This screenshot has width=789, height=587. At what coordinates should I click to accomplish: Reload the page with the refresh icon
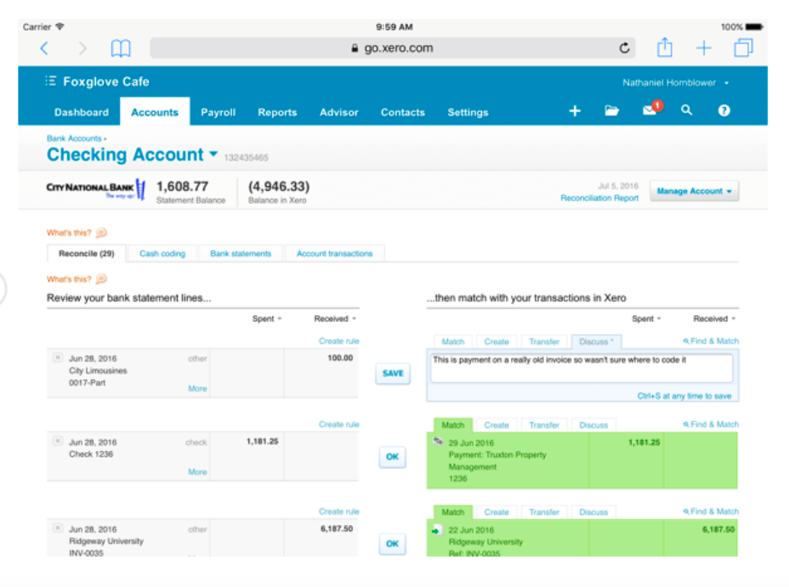click(x=624, y=48)
